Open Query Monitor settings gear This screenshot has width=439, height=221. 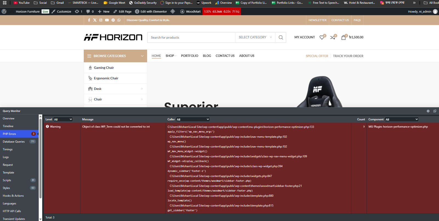(428, 111)
